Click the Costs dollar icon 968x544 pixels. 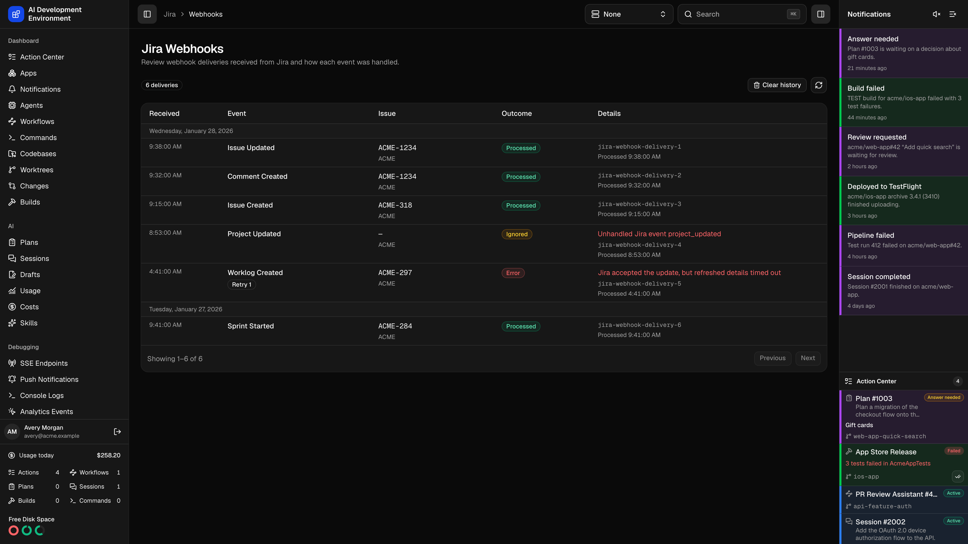tap(12, 307)
